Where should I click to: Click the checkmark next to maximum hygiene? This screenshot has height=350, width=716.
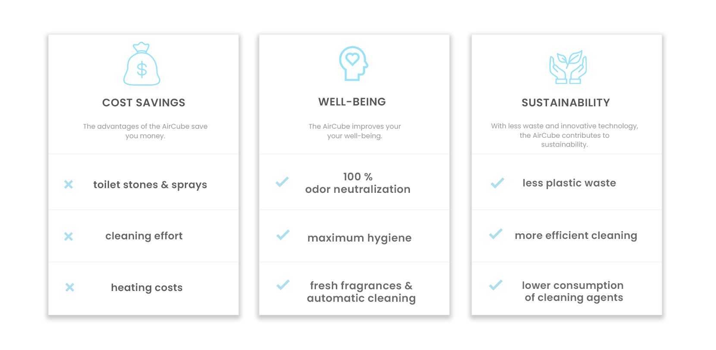click(x=283, y=235)
